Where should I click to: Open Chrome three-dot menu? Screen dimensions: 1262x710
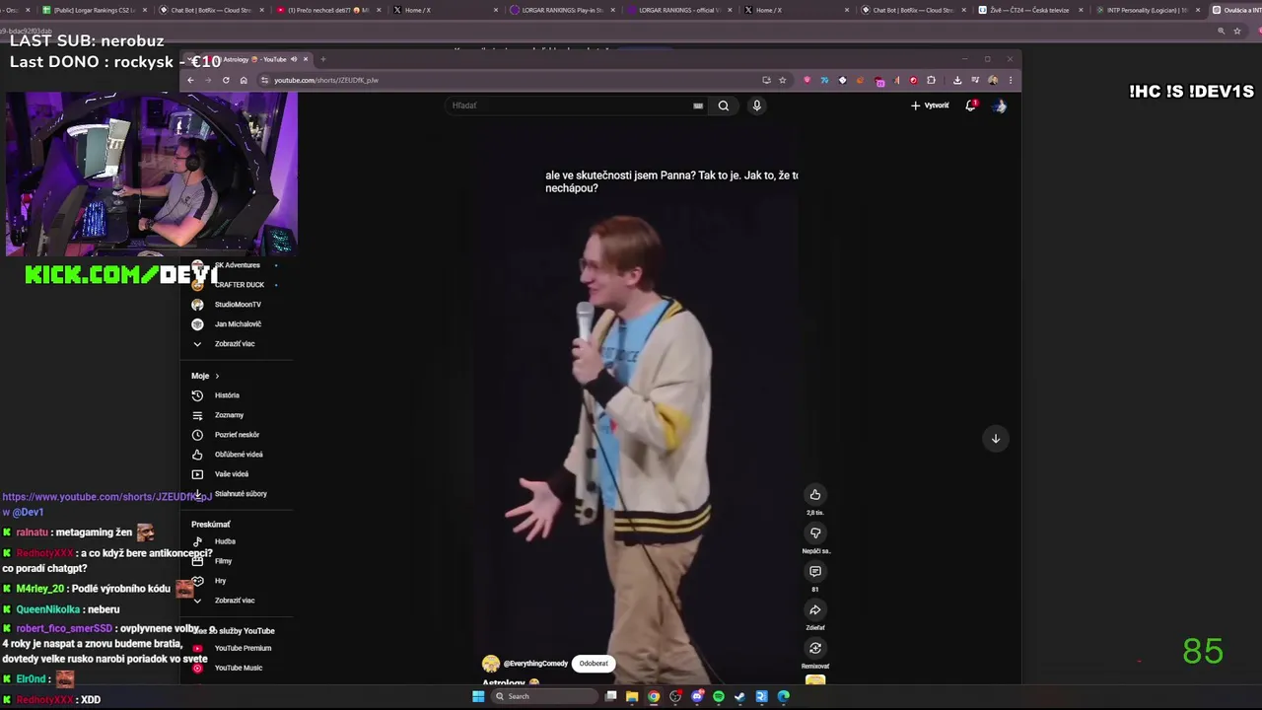1010,80
